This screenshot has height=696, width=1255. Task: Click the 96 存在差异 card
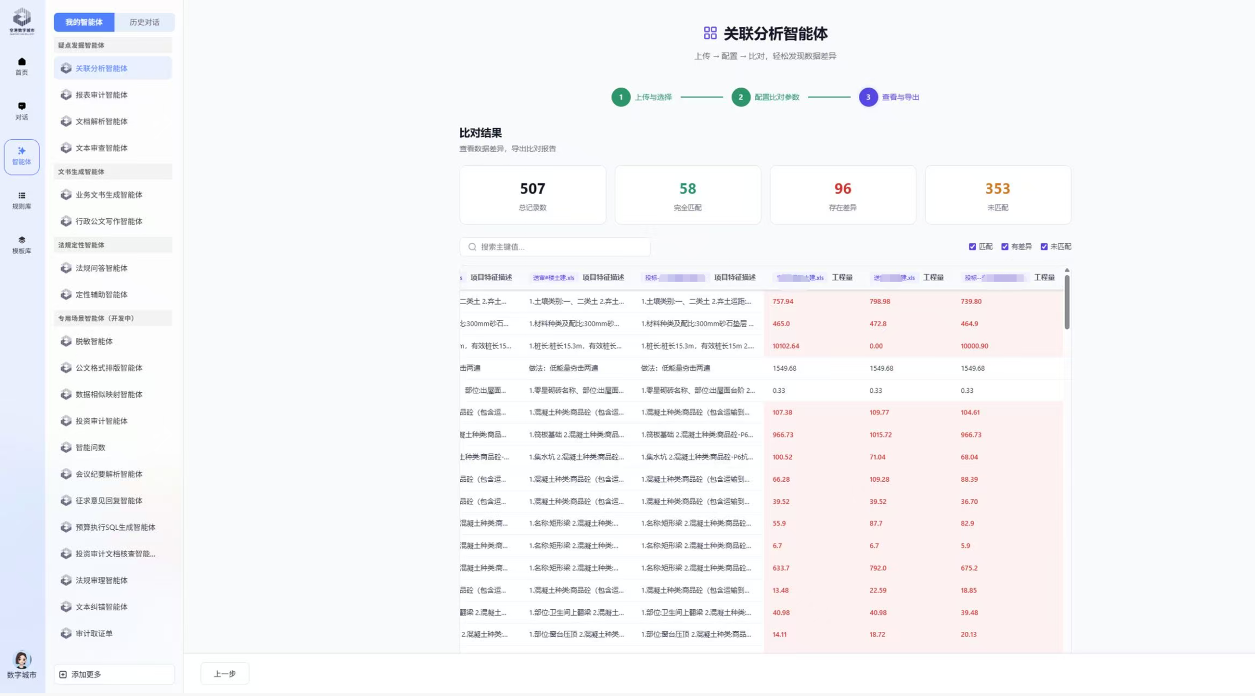point(842,195)
